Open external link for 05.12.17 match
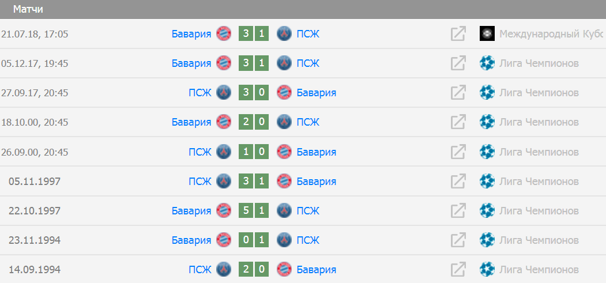This screenshot has width=606, height=283. click(458, 63)
